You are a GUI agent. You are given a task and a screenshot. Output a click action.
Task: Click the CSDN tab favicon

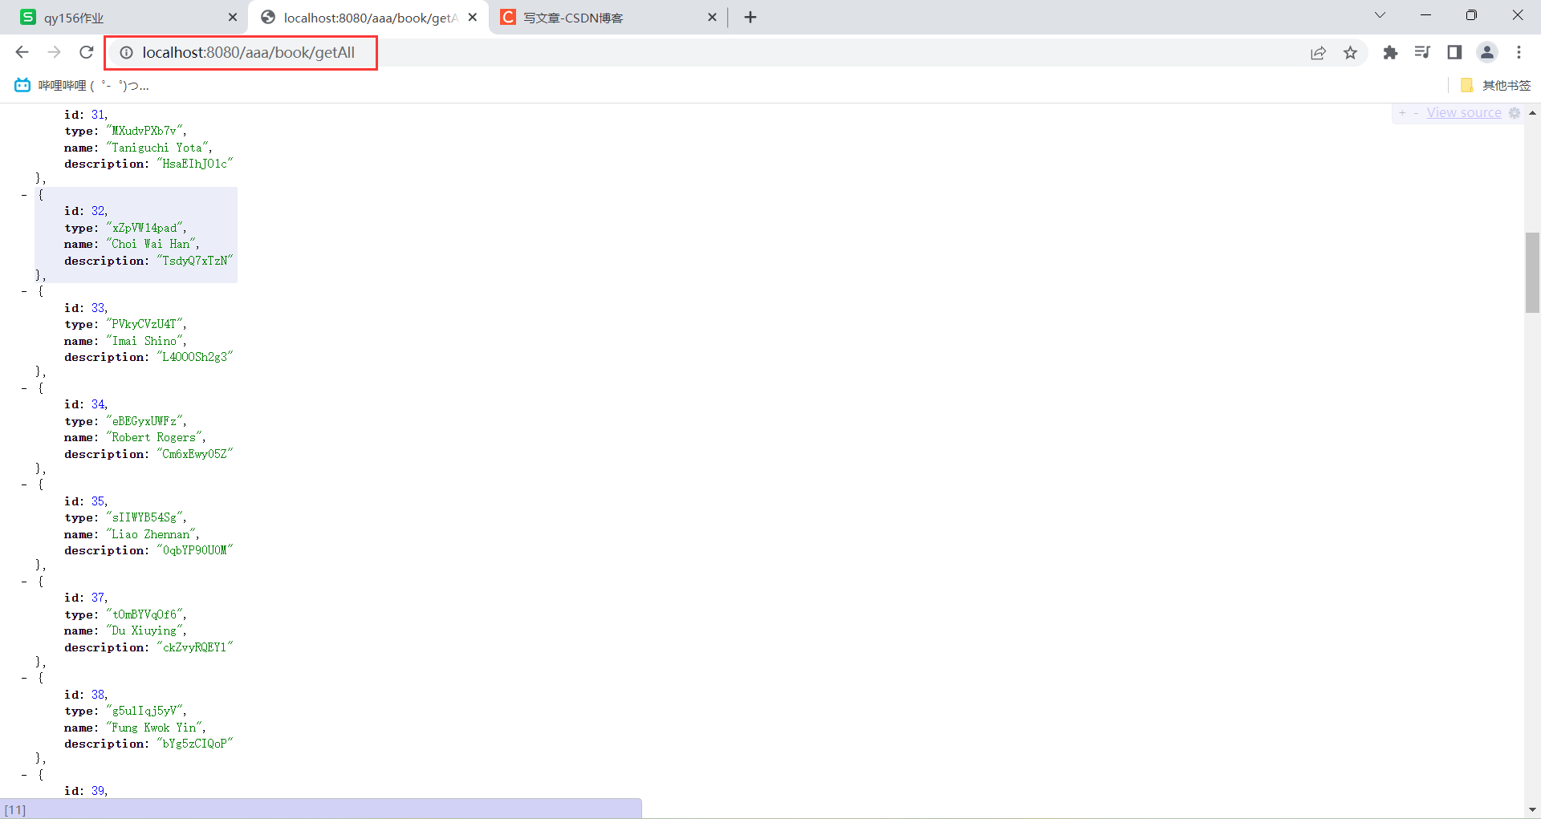pos(508,17)
